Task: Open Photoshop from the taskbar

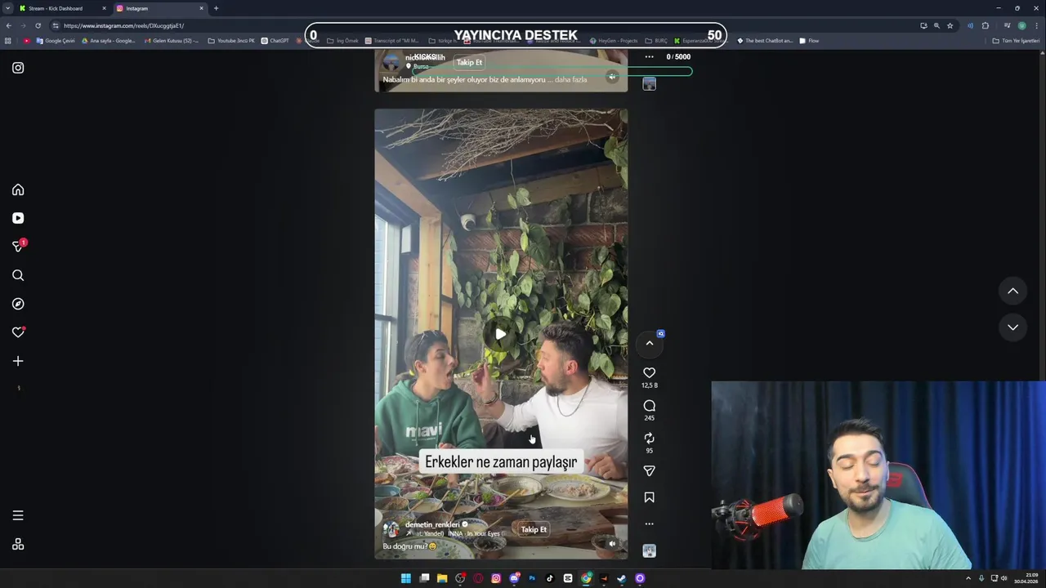Action: pos(532,578)
